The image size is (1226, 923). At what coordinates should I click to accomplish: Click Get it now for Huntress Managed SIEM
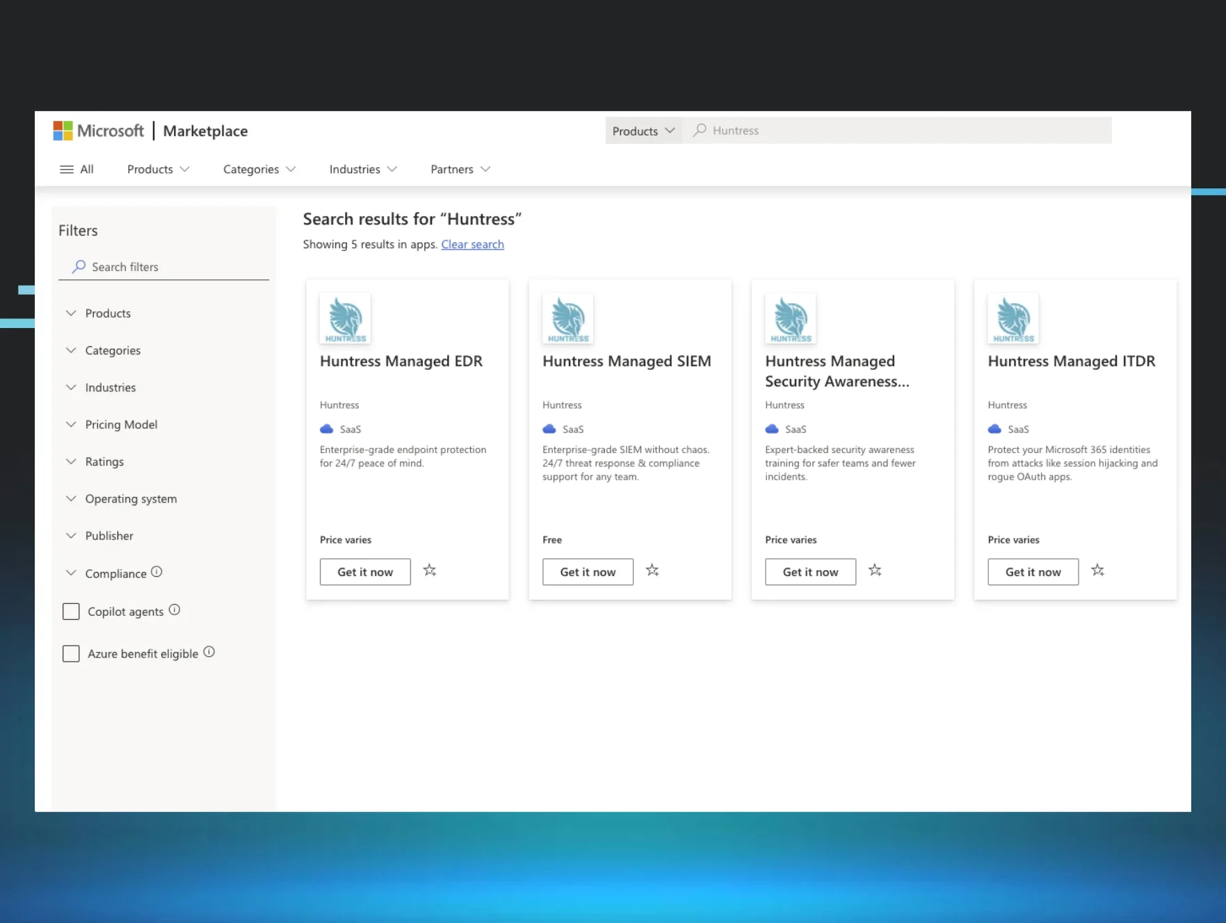point(588,572)
